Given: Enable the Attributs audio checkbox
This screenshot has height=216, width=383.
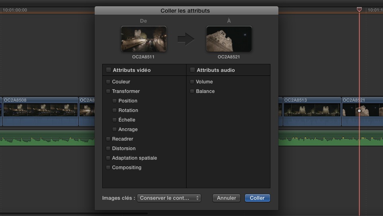Looking at the screenshot, I should pyautogui.click(x=192, y=70).
